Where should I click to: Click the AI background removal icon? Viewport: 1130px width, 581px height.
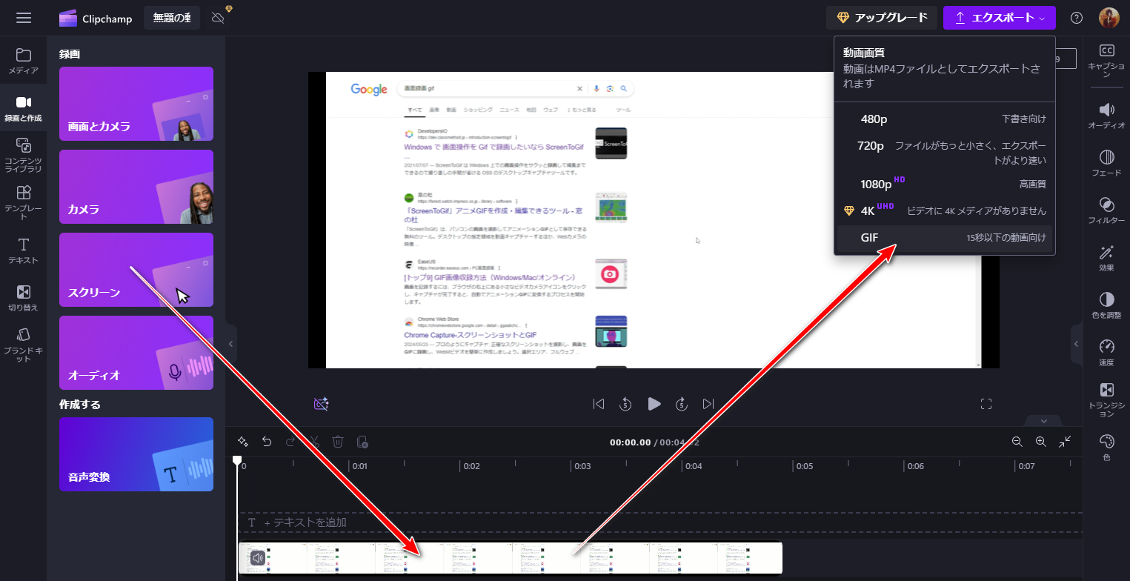[321, 404]
